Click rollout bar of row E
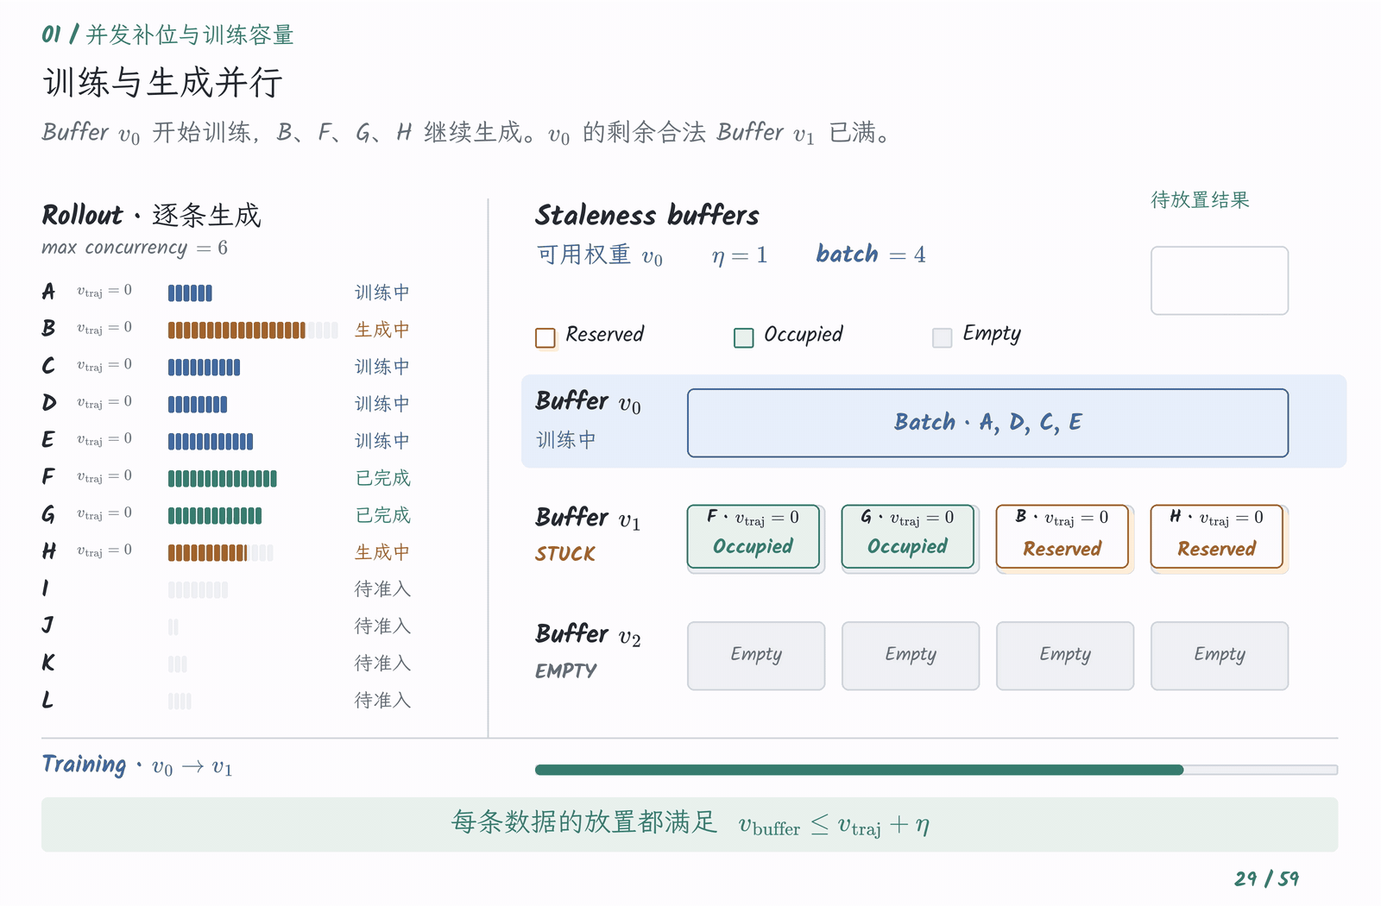This screenshot has height=906, width=1381. click(211, 442)
